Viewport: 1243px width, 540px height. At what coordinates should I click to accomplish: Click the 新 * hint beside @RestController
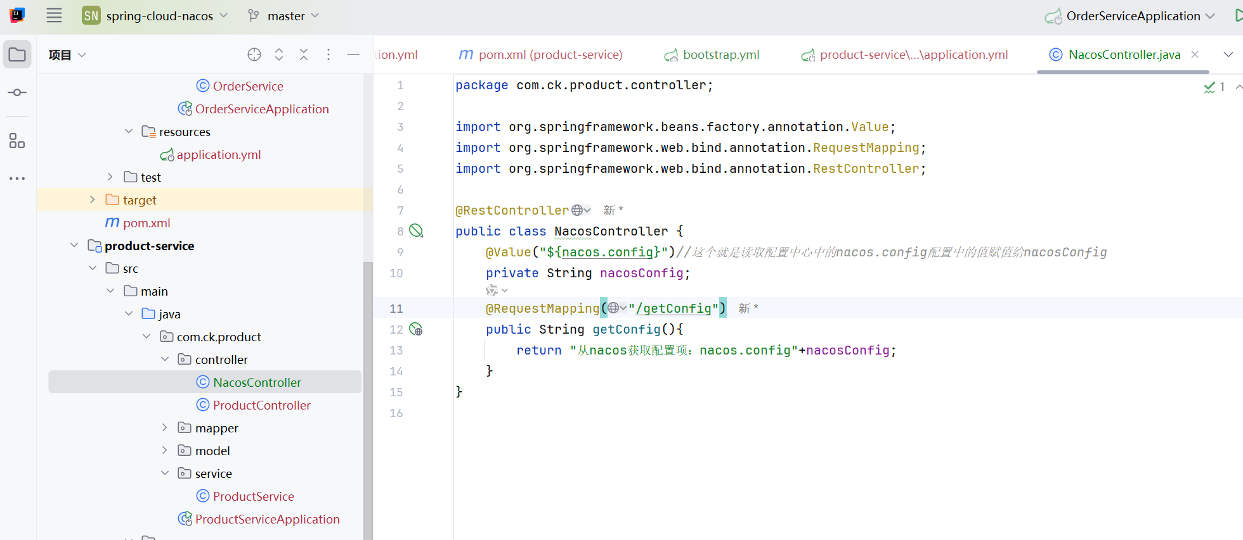(x=613, y=210)
